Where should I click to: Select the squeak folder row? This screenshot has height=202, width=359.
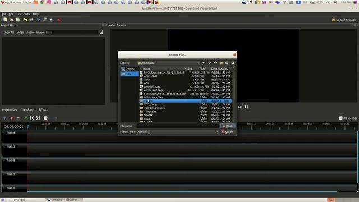tap(186, 115)
